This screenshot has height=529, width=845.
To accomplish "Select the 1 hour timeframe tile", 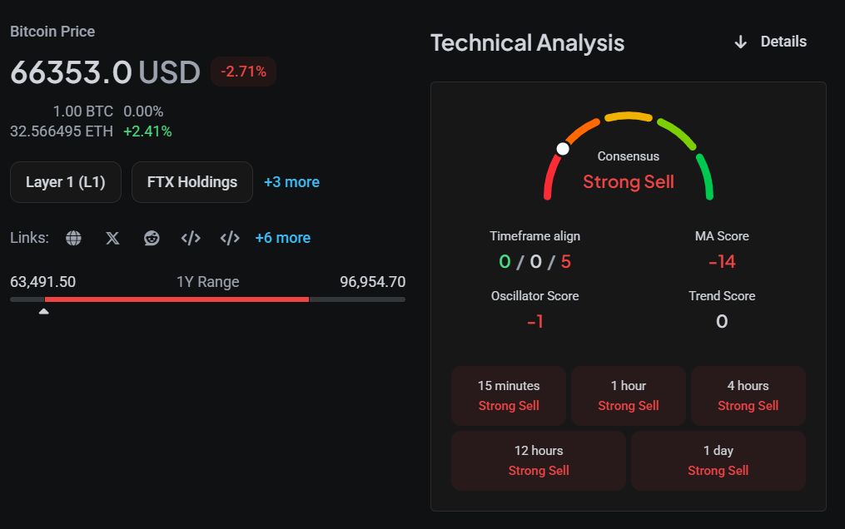I will coord(629,396).
